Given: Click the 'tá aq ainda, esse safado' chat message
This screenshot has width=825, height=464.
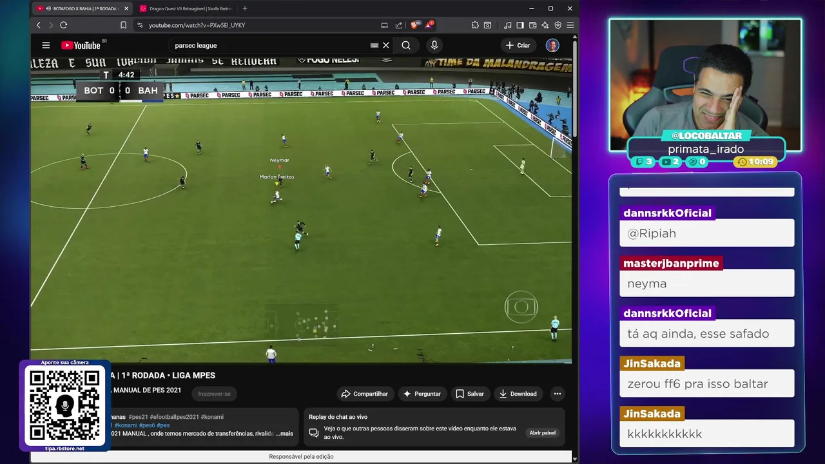Looking at the screenshot, I should 707,334.
